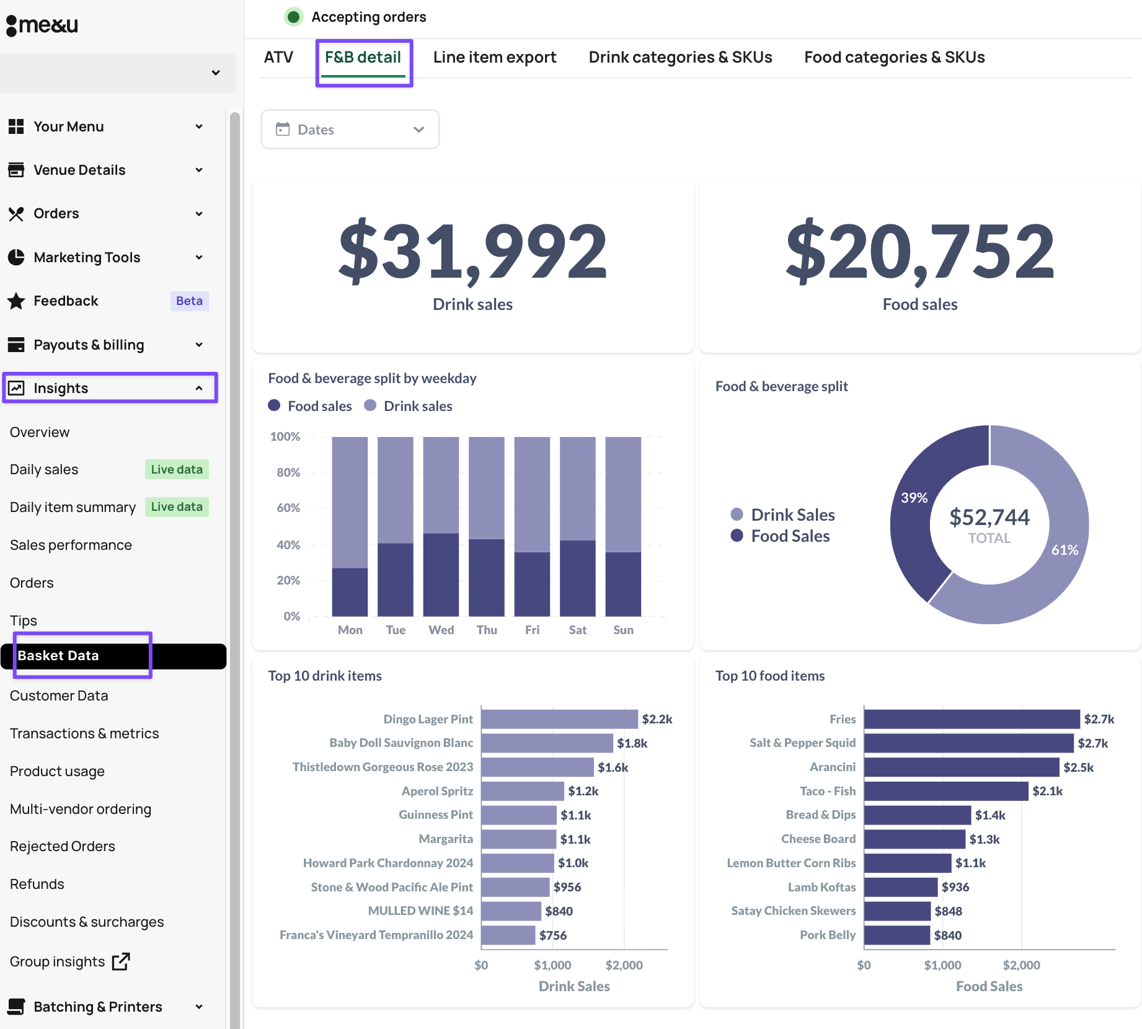The image size is (1142, 1029).
Task: Toggle Drink Sales in donut chart legend
Action: click(x=783, y=514)
